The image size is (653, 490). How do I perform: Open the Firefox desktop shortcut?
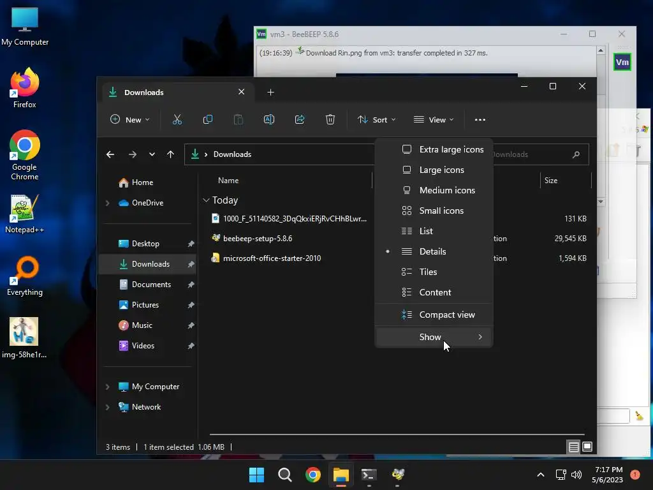pyautogui.click(x=25, y=88)
